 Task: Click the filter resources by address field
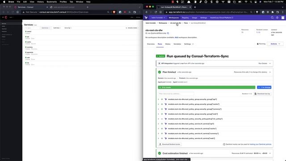coord(176,93)
